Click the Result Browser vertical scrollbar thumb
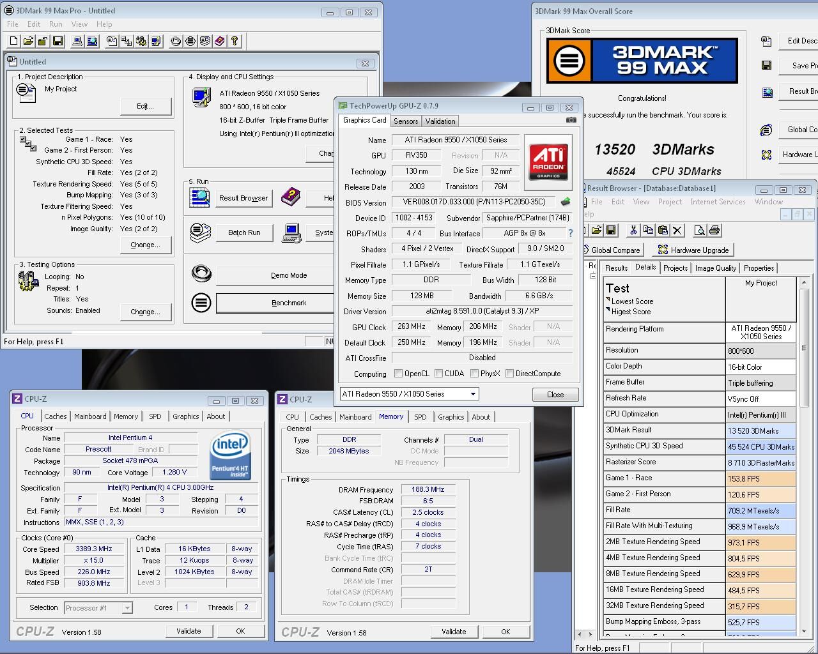818x654 pixels. coord(804,348)
